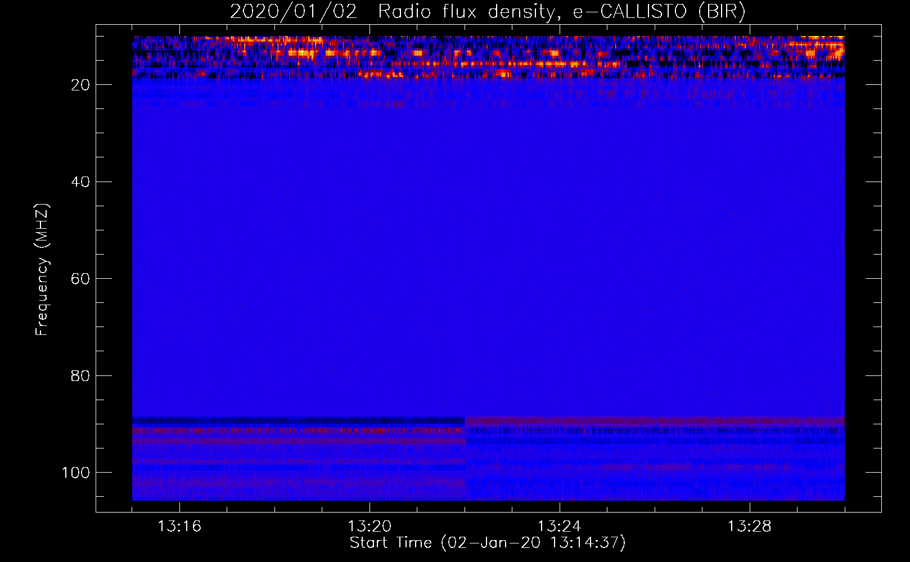This screenshot has width=910, height=562.
Task: Click the 13:16 time tick label
Action: (179, 527)
